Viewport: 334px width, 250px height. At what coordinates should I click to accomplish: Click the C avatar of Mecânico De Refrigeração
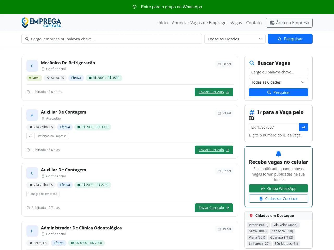coord(32,66)
